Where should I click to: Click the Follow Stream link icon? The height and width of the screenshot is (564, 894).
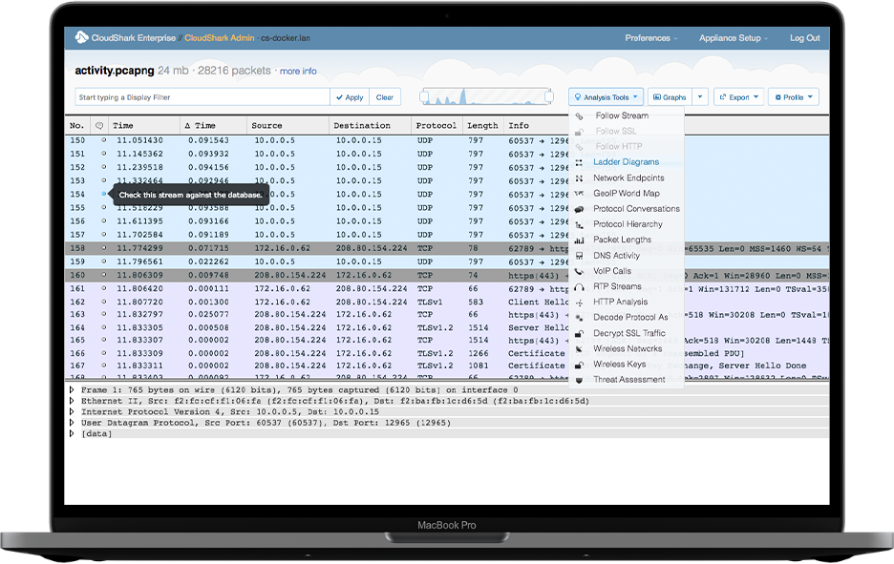tap(579, 116)
